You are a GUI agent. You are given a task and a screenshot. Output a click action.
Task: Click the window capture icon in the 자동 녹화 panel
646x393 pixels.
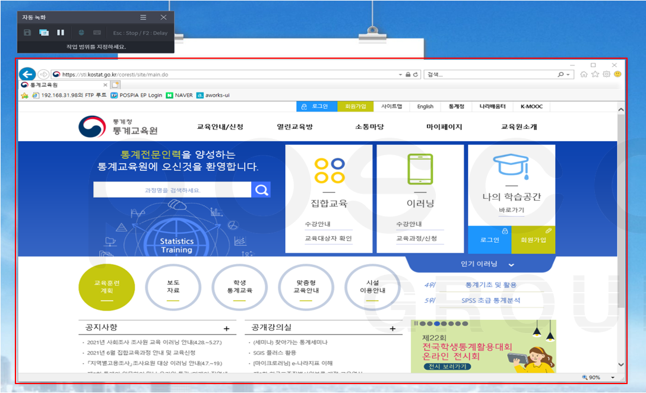click(x=44, y=33)
